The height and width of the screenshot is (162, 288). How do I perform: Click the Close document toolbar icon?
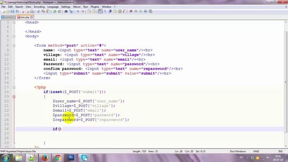[23, 11]
